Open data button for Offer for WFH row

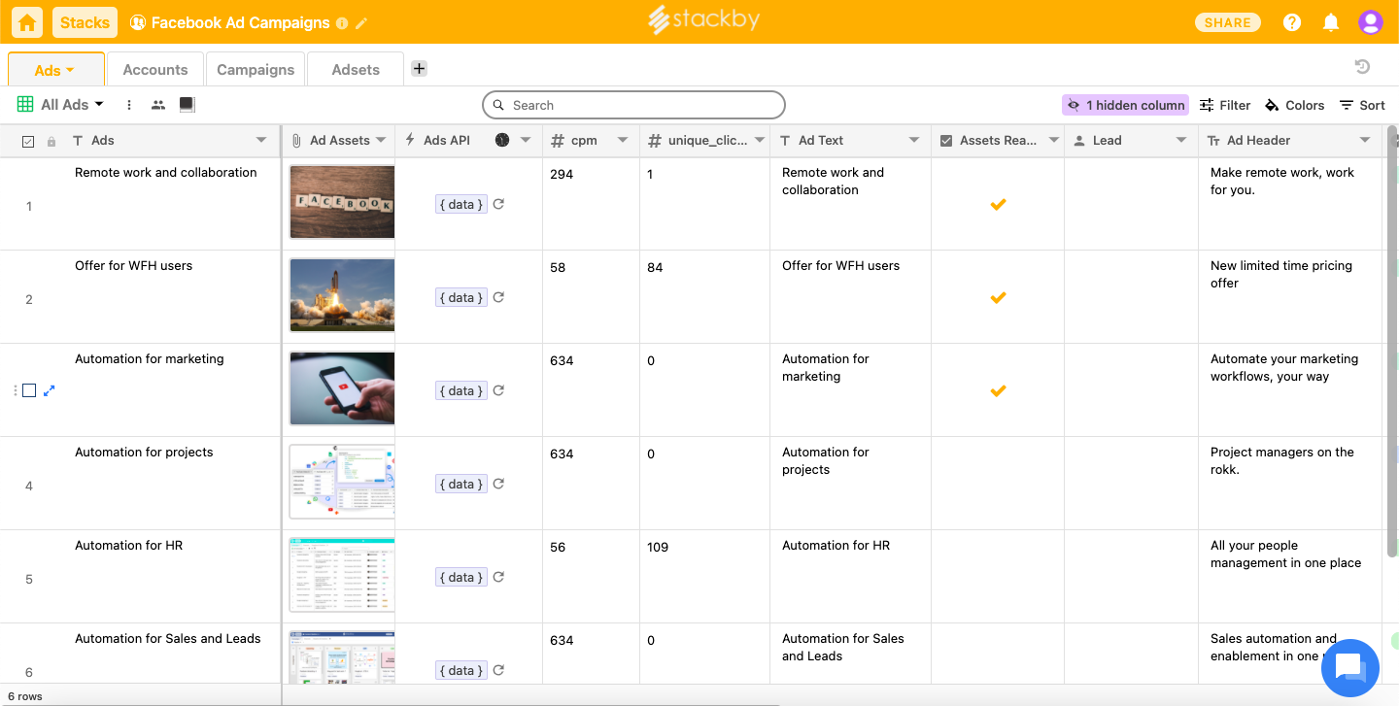point(461,297)
